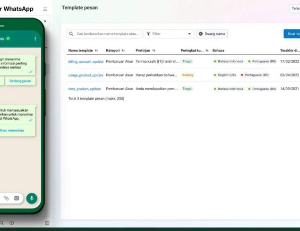Expand the account dropdown under the WhatsApp title
Viewport: 300px width, 231px height.
tap(46, 21)
